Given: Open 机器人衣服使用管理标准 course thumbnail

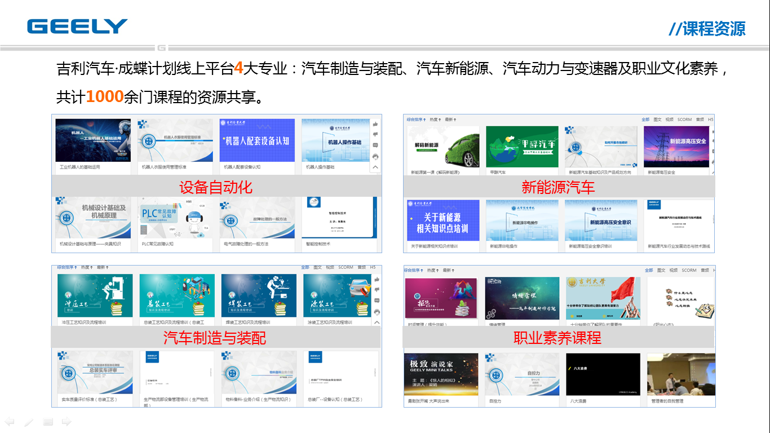Looking at the screenshot, I should point(175,140).
